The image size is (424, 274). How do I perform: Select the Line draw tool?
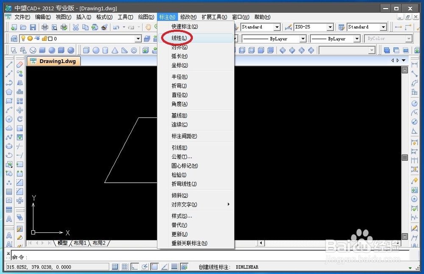click(x=9, y=64)
